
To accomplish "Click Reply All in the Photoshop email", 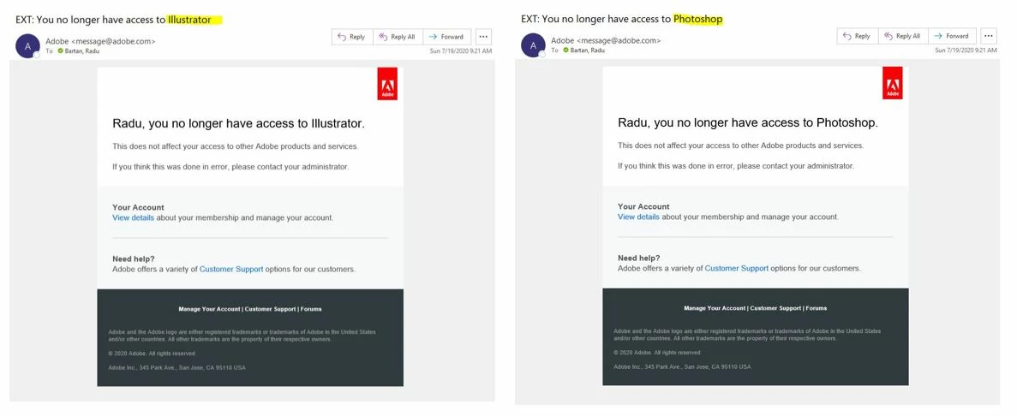I will (x=903, y=36).
